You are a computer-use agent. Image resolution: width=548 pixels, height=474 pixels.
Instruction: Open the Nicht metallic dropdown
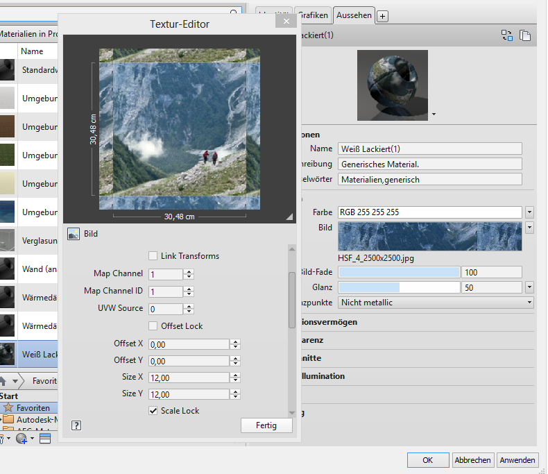(436, 303)
